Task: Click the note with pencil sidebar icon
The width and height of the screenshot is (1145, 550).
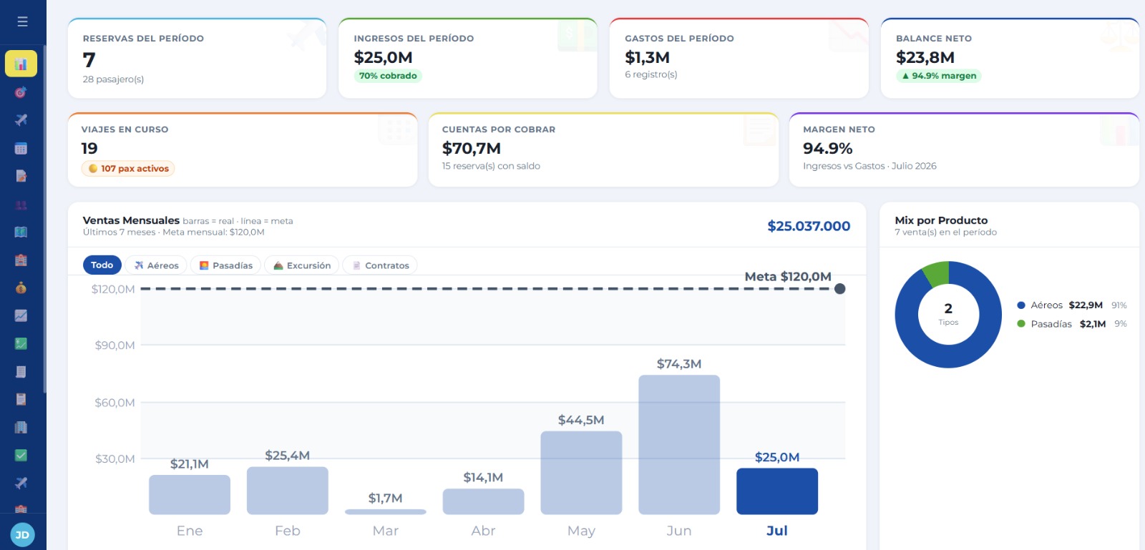Action: pyautogui.click(x=21, y=176)
